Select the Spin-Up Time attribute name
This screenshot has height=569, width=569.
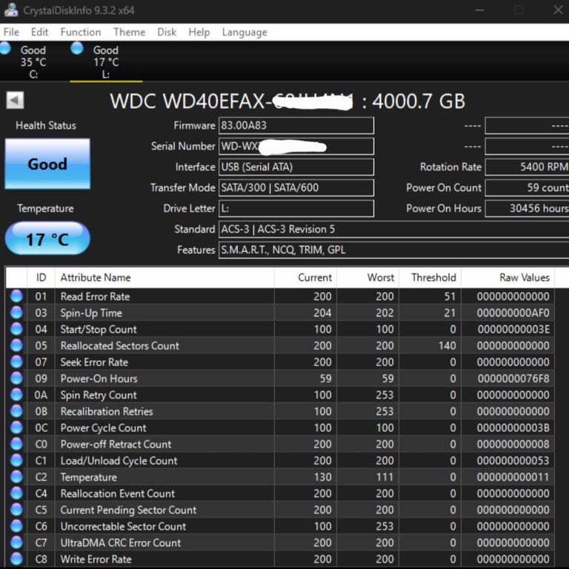[91, 313]
